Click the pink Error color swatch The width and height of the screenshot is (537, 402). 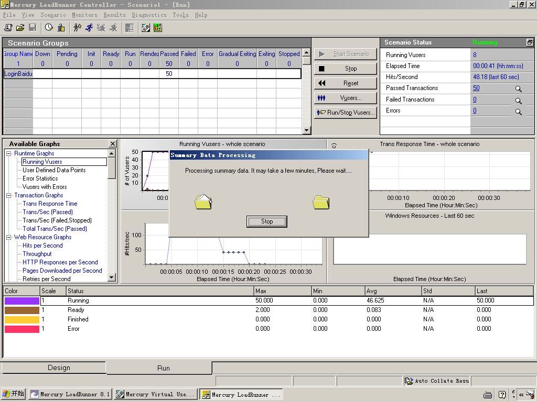point(22,329)
